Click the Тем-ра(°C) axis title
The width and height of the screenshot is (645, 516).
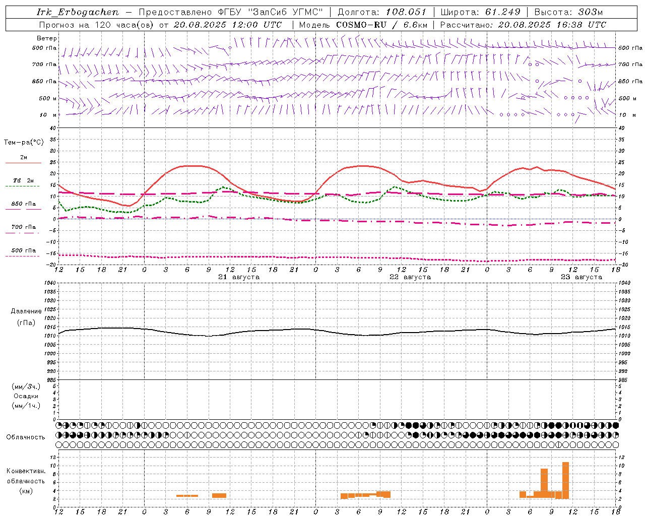pos(24,143)
